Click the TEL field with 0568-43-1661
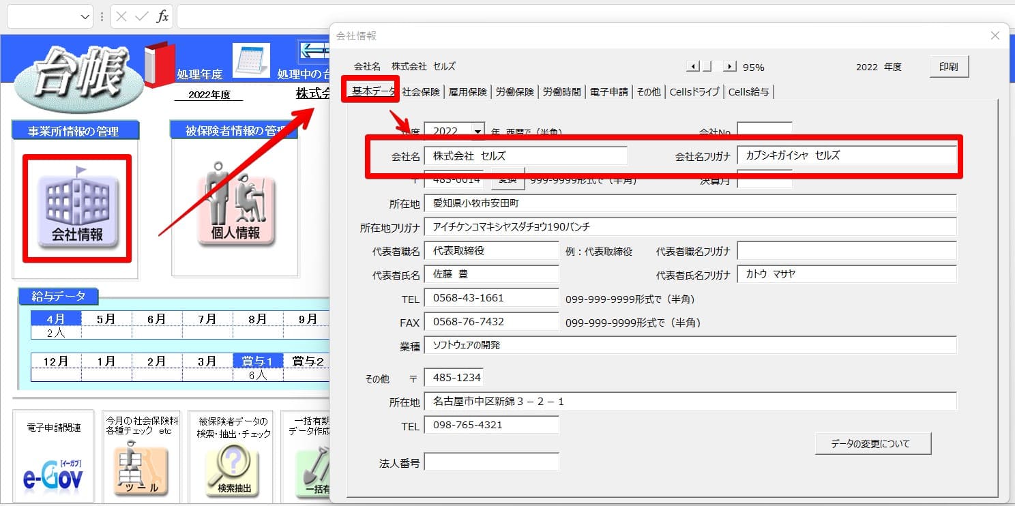 (491, 298)
